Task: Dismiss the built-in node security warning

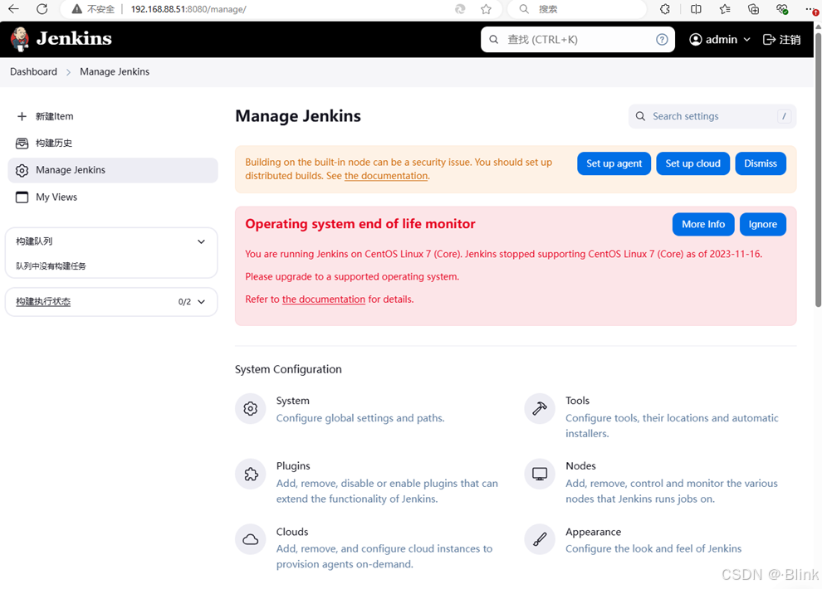Action: (760, 163)
